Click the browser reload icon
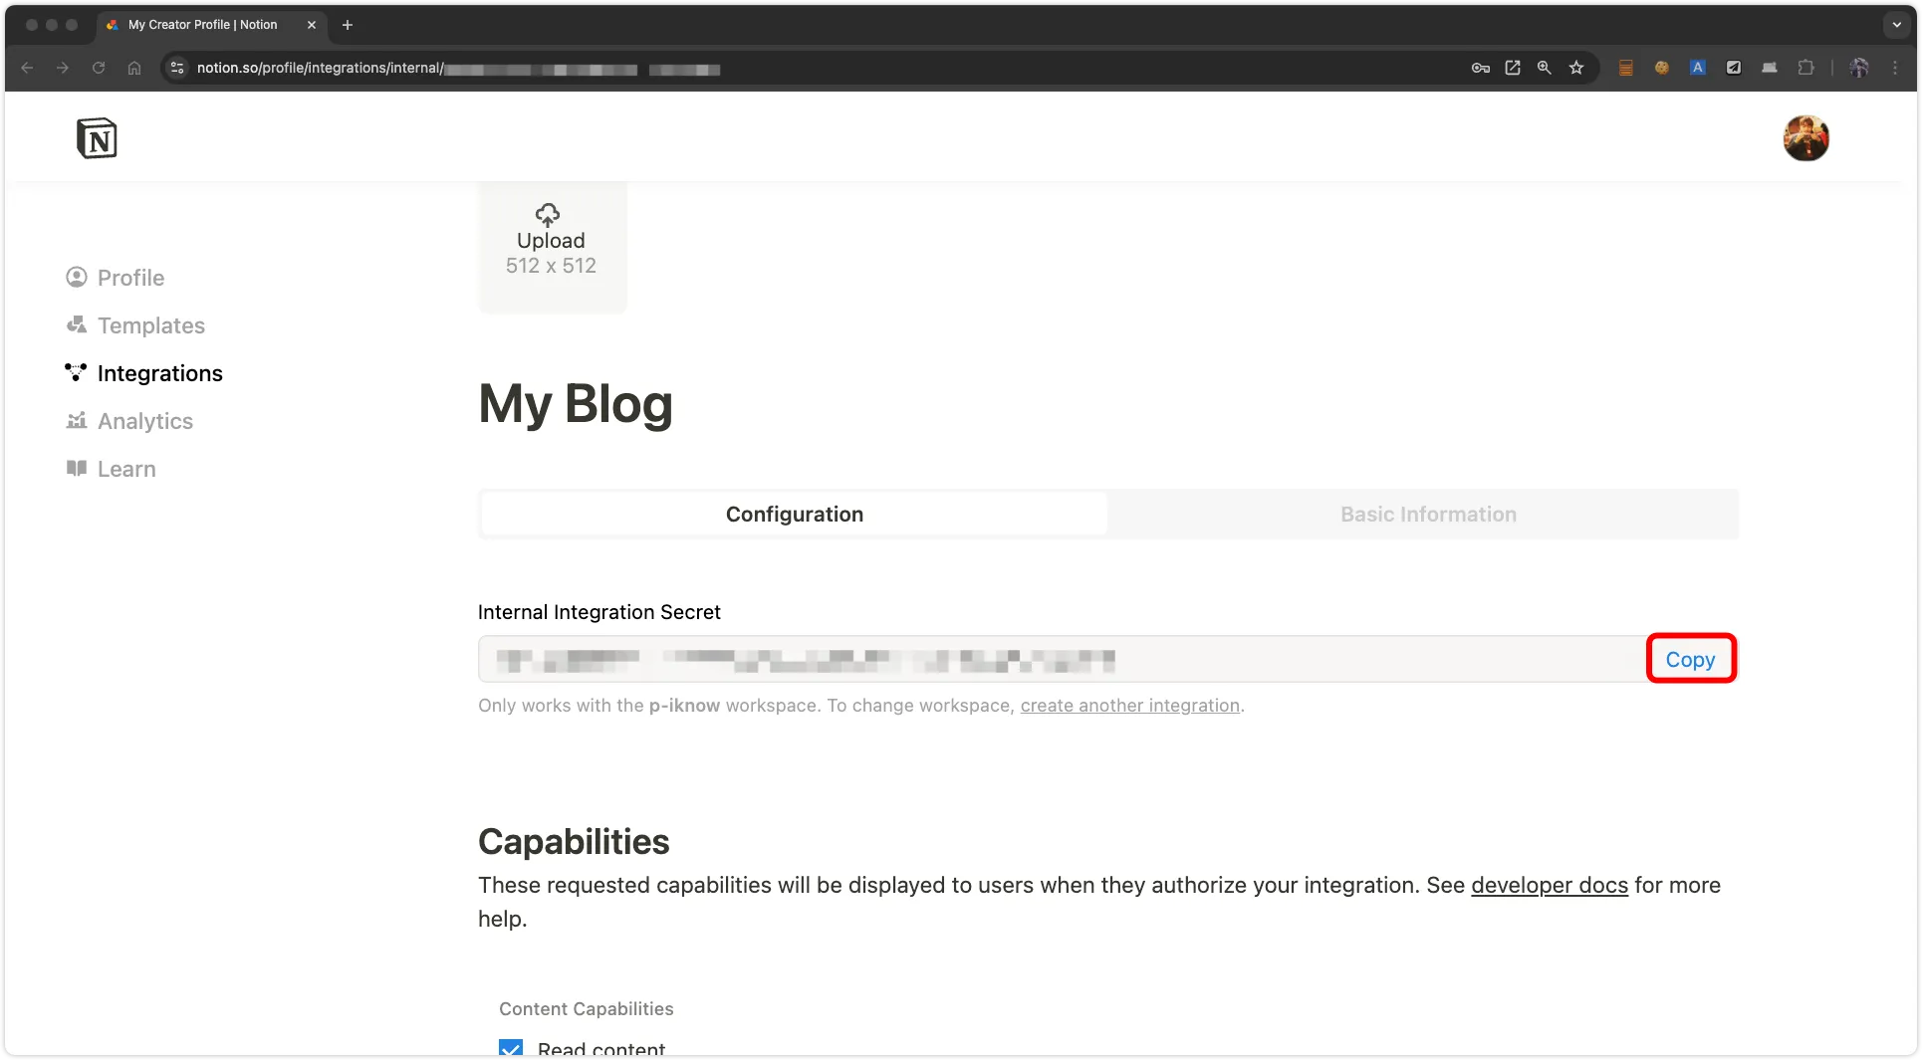Viewport: 1922px width, 1060px height. [99, 68]
